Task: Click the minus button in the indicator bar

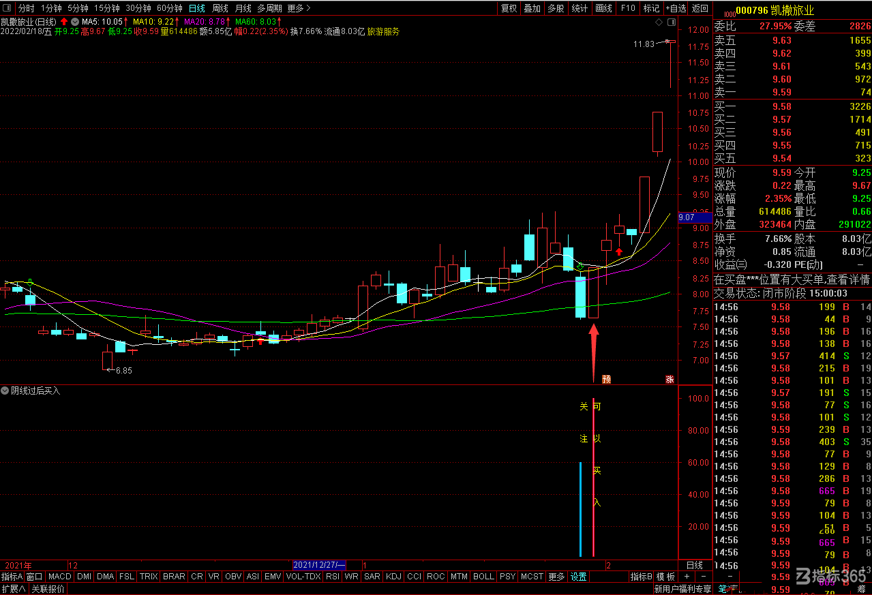Action: (702, 577)
